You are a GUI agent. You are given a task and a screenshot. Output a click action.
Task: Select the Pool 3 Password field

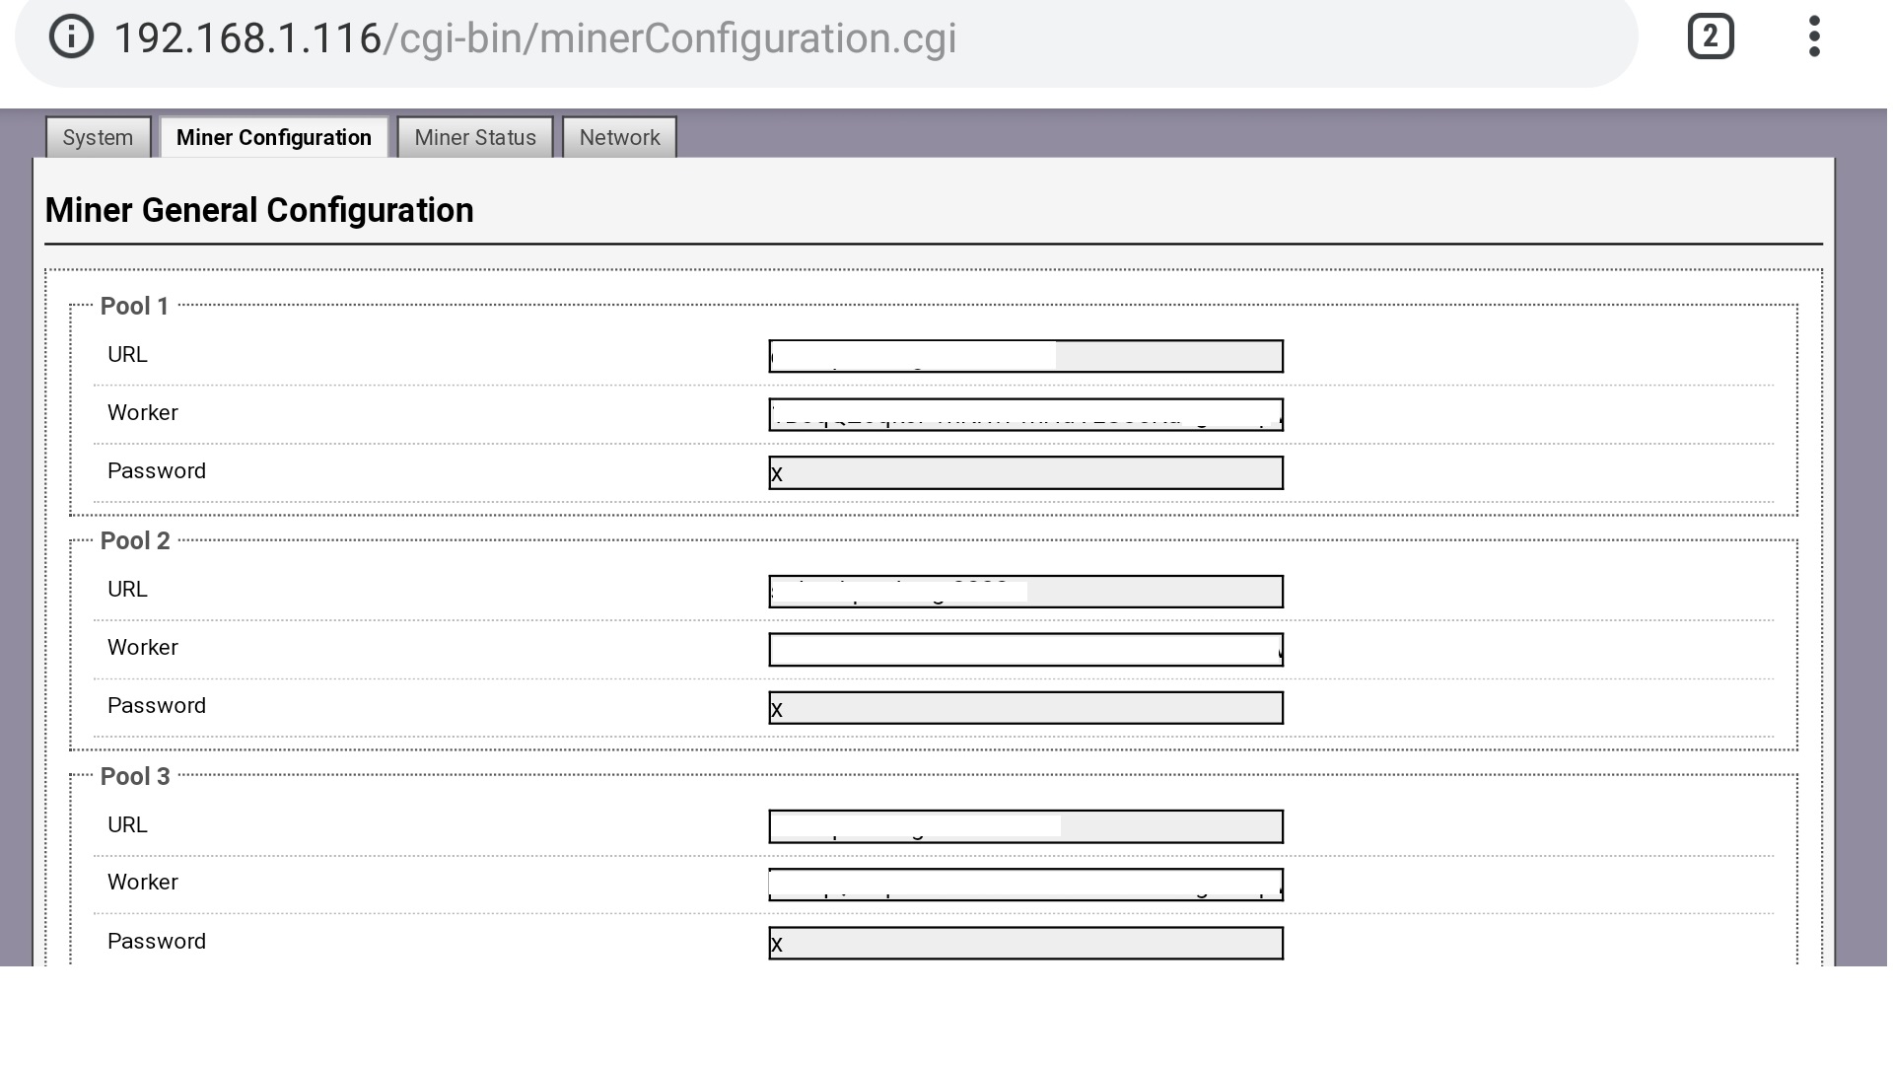[1025, 943]
